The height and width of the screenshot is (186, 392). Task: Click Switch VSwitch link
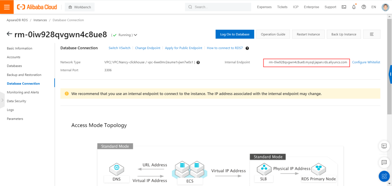120,48
